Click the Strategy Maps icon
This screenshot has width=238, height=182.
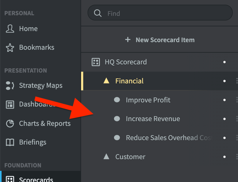click(10, 85)
